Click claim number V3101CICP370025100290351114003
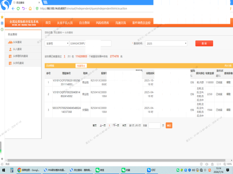Screen dimensions: 233x174 tap(66, 82)
